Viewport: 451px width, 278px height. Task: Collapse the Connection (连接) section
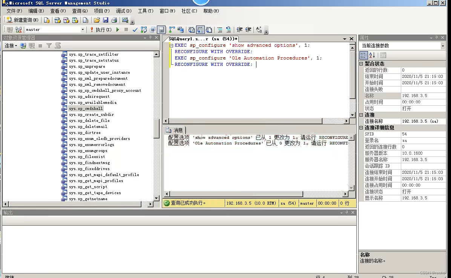(361, 115)
